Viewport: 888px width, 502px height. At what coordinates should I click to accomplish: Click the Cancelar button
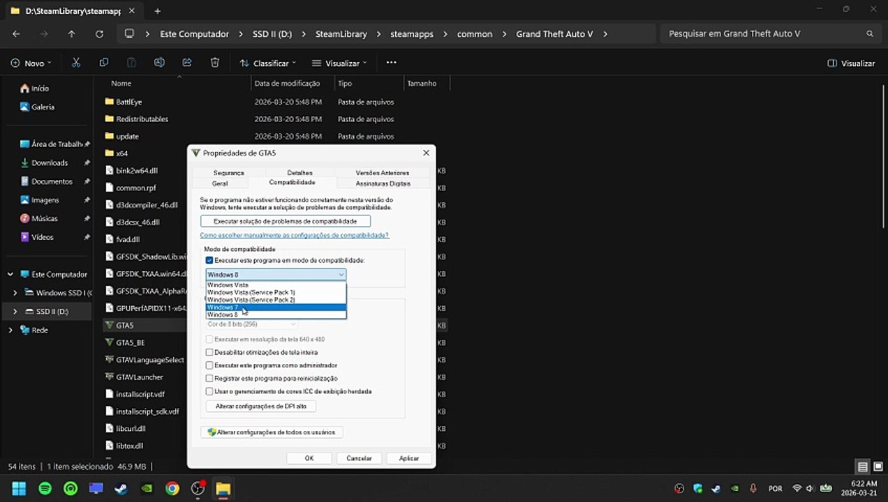[x=359, y=458]
